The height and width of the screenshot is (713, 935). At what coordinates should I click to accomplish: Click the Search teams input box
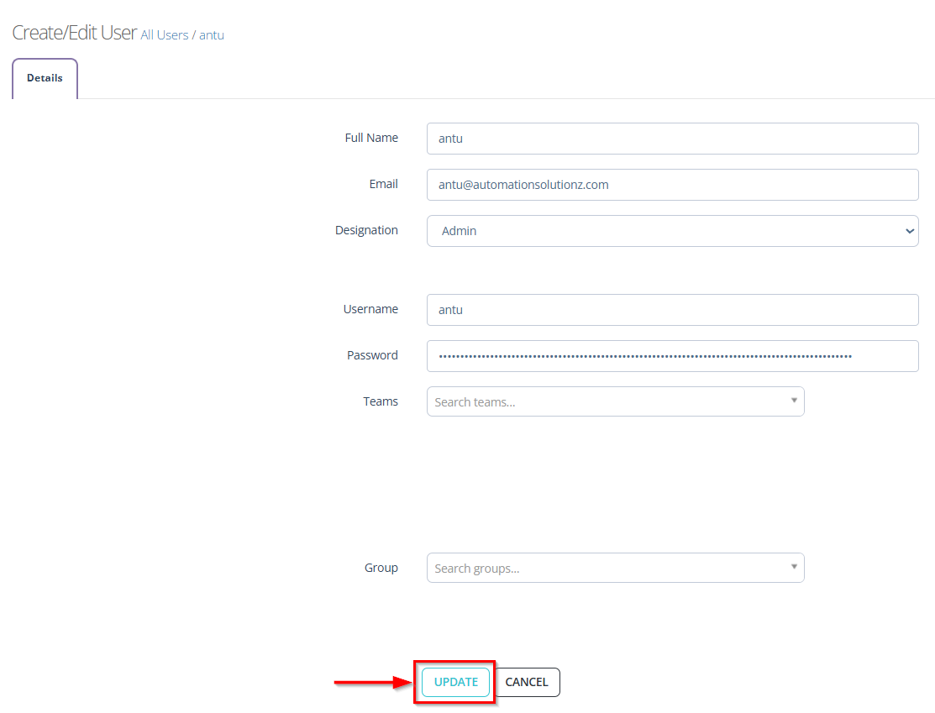pos(605,402)
